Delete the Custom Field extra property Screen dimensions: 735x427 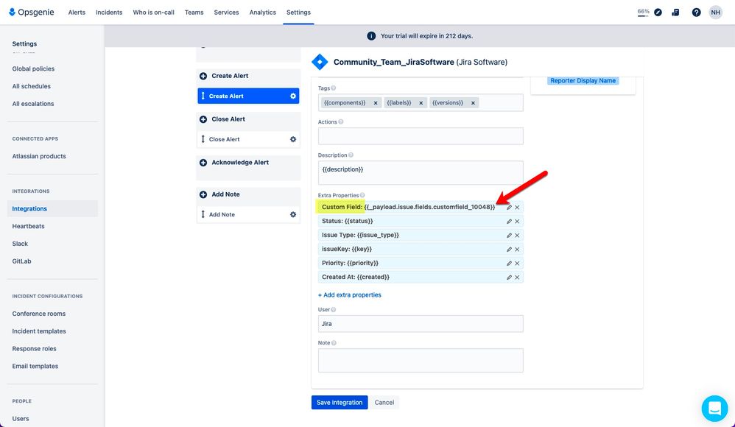tap(517, 207)
